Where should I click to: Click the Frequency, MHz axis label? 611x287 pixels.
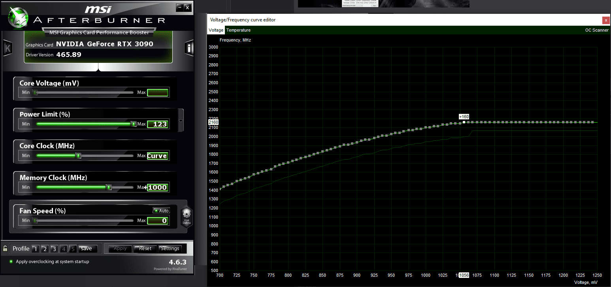(236, 40)
